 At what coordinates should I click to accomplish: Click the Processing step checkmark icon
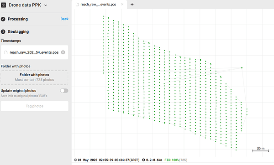(3, 19)
